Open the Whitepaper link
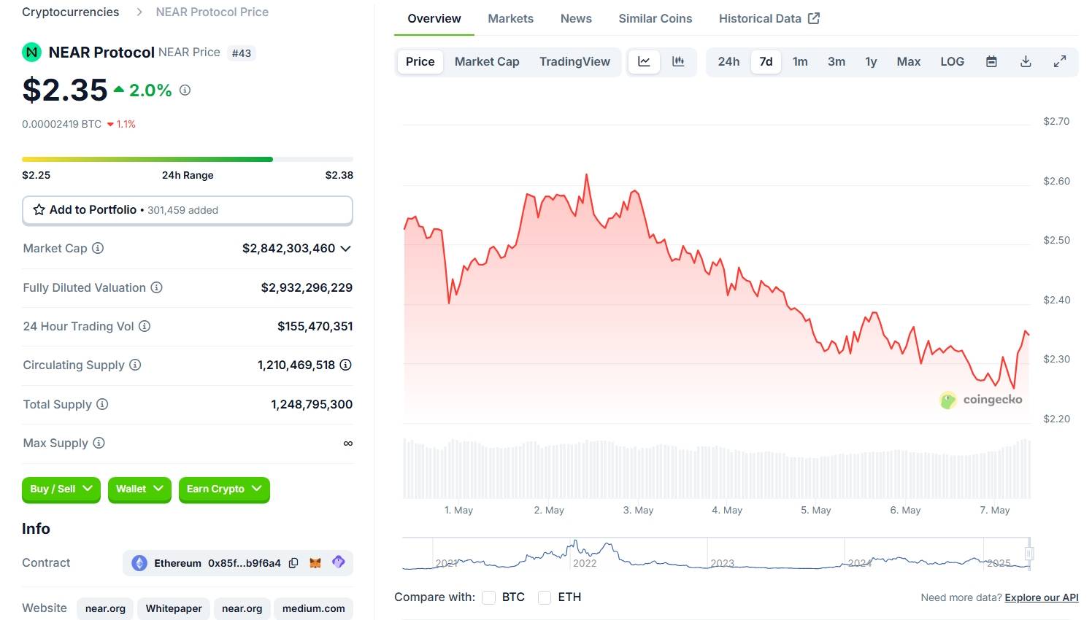Viewport: 1092px width, 620px height. (x=174, y=608)
